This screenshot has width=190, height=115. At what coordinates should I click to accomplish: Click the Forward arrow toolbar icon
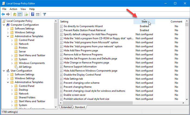[x=8, y=14]
